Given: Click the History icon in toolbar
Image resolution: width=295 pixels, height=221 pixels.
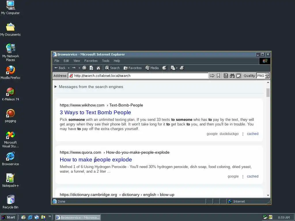Looking at the screenshot, I should (164, 68).
